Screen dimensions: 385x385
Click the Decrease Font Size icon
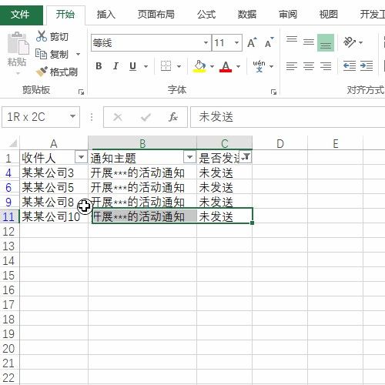(x=269, y=42)
